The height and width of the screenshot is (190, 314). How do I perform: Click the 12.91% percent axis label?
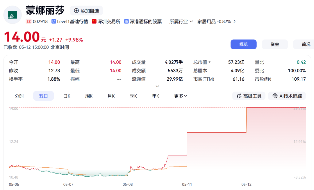pyautogui.click(x=299, y=142)
